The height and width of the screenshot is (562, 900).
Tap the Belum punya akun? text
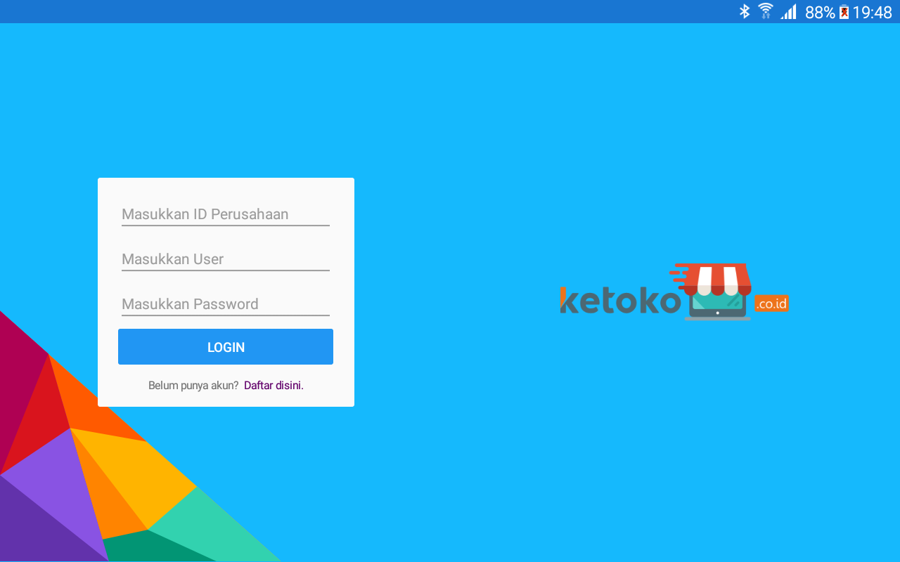193,386
